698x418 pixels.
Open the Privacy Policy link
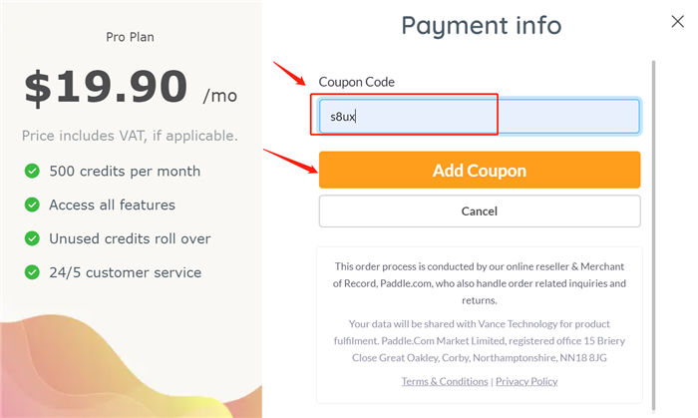tap(526, 381)
